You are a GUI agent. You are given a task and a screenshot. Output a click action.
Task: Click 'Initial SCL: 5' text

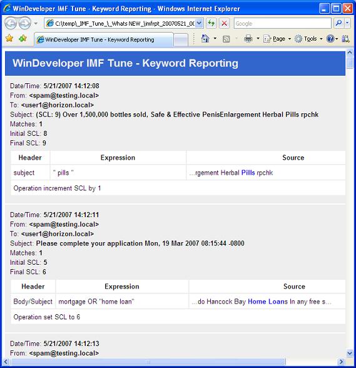(28, 262)
